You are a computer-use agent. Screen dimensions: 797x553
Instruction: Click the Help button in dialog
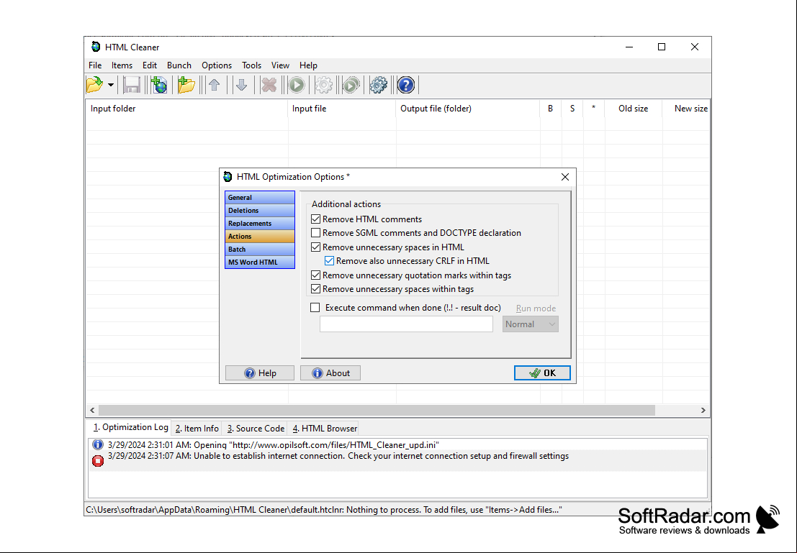click(260, 373)
